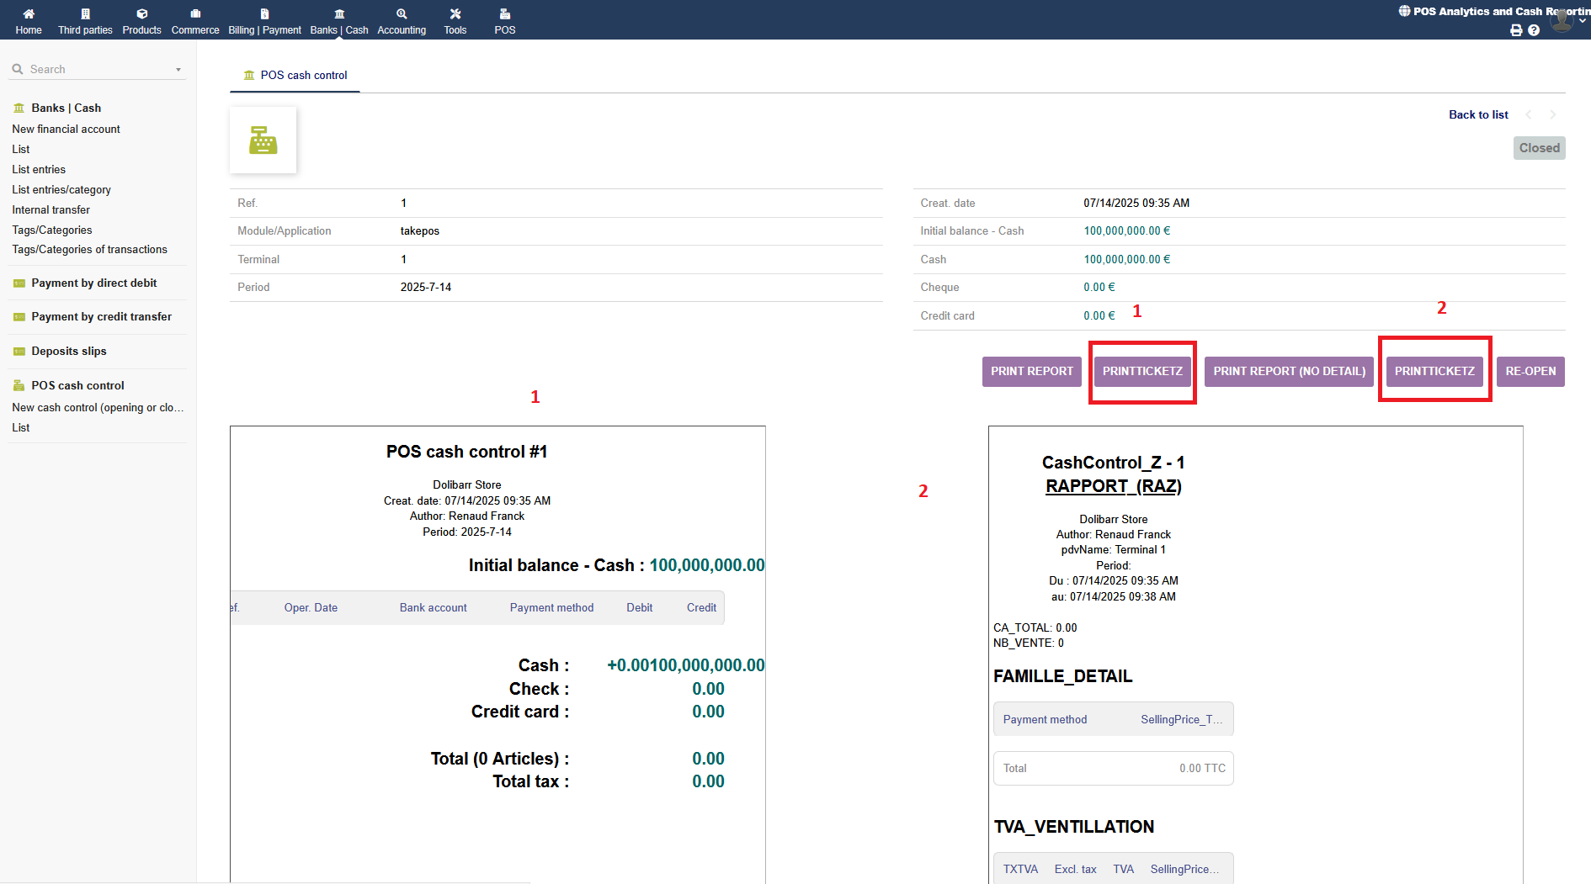Select the POS cash control tab

(x=295, y=76)
